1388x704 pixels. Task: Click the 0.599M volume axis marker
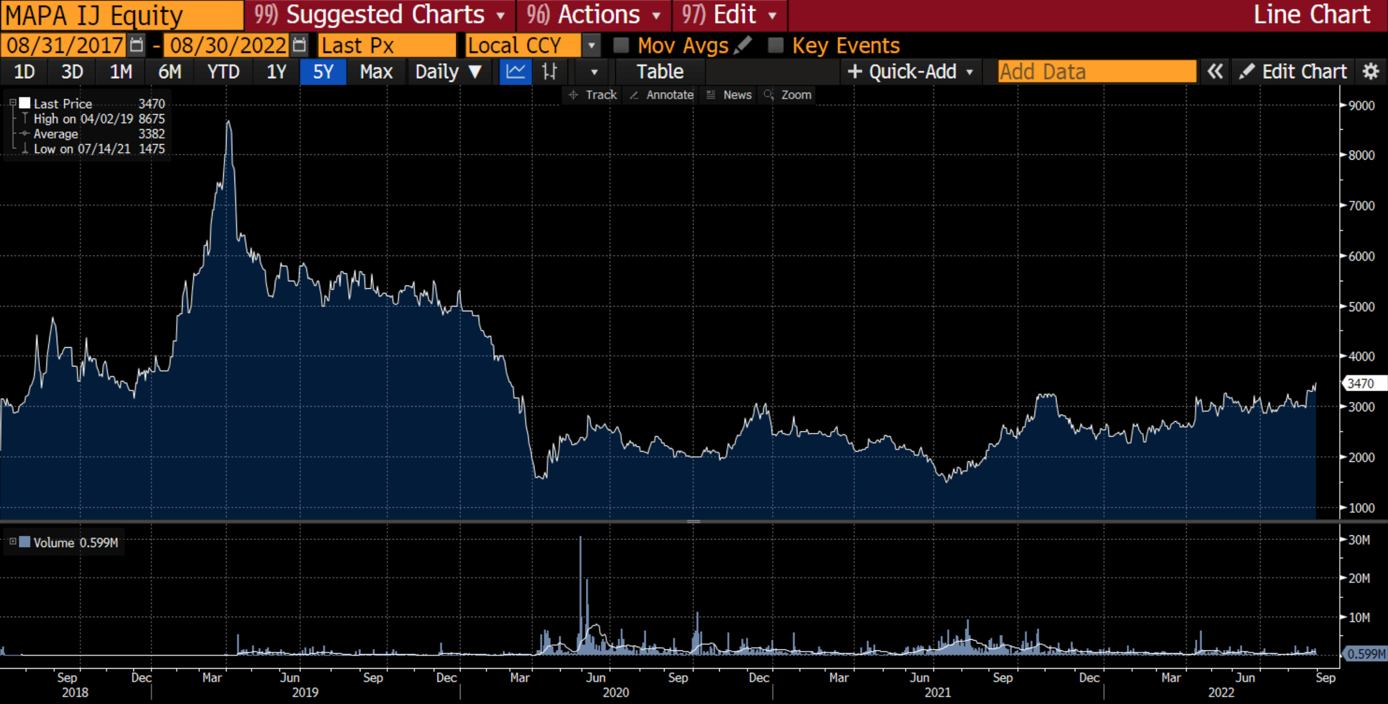tap(1365, 654)
